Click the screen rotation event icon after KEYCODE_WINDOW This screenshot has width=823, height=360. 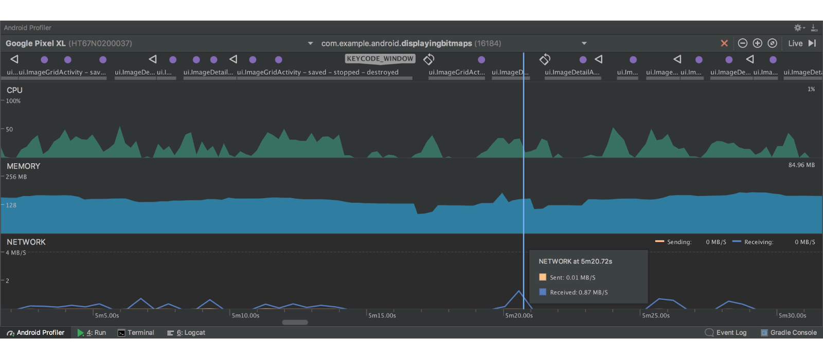tap(428, 60)
